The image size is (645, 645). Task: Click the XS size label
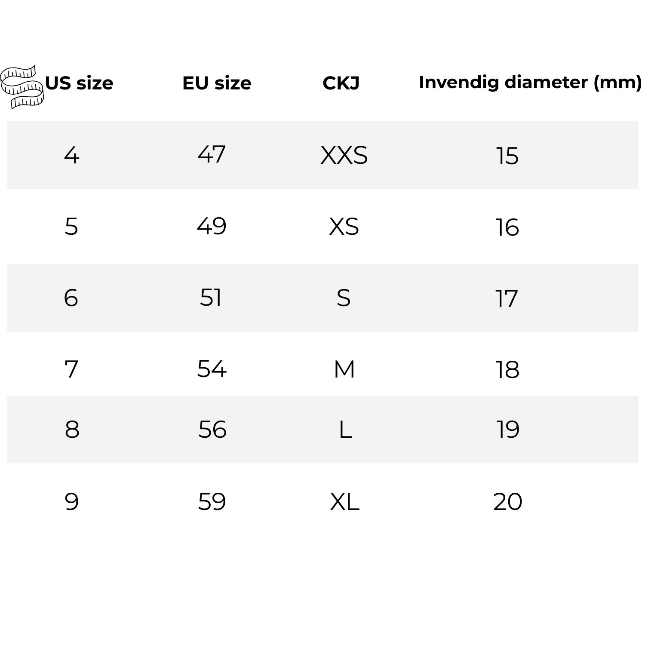point(344,227)
